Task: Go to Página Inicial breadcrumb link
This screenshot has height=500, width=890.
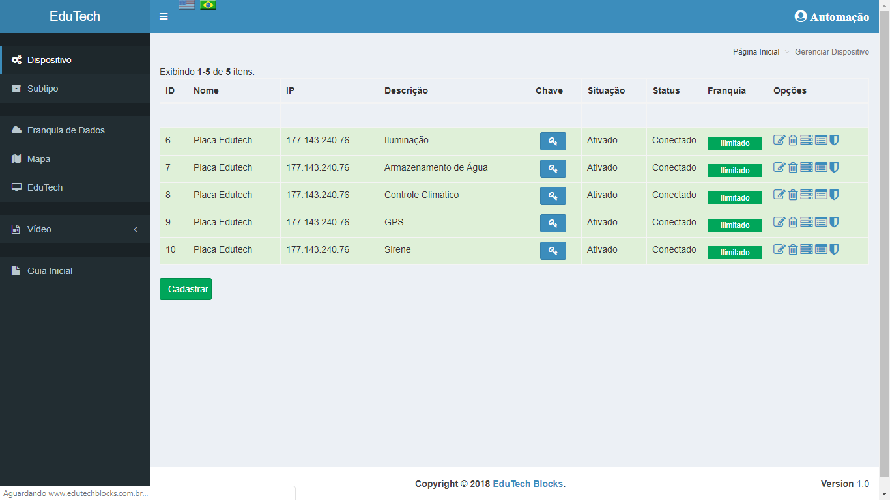Action: (x=756, y=52)
